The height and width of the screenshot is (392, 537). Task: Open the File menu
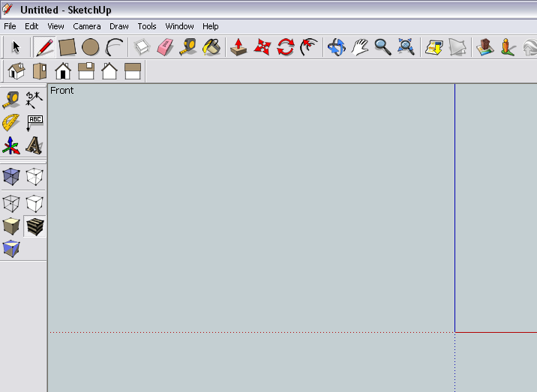tap(10, 26)
